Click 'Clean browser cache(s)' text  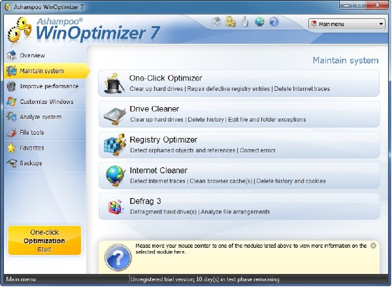coord(221,181)
